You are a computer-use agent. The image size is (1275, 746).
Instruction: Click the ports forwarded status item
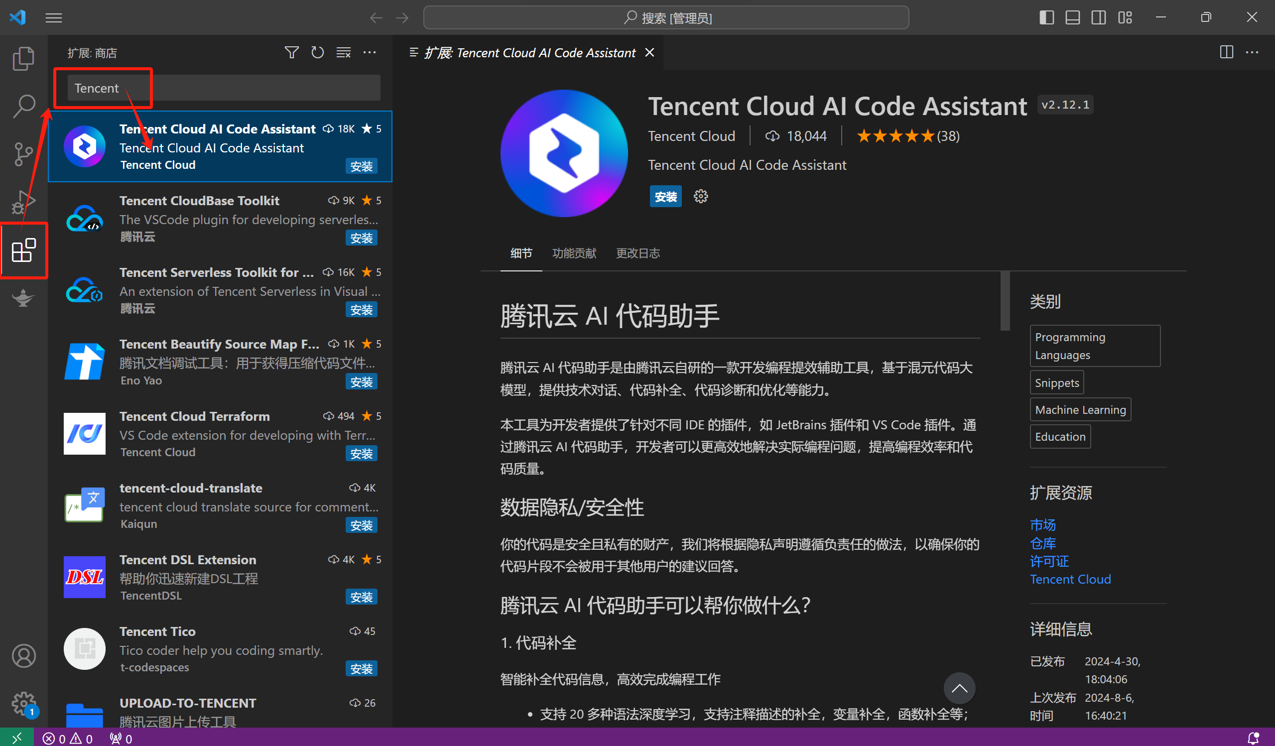tap(121, 739)
